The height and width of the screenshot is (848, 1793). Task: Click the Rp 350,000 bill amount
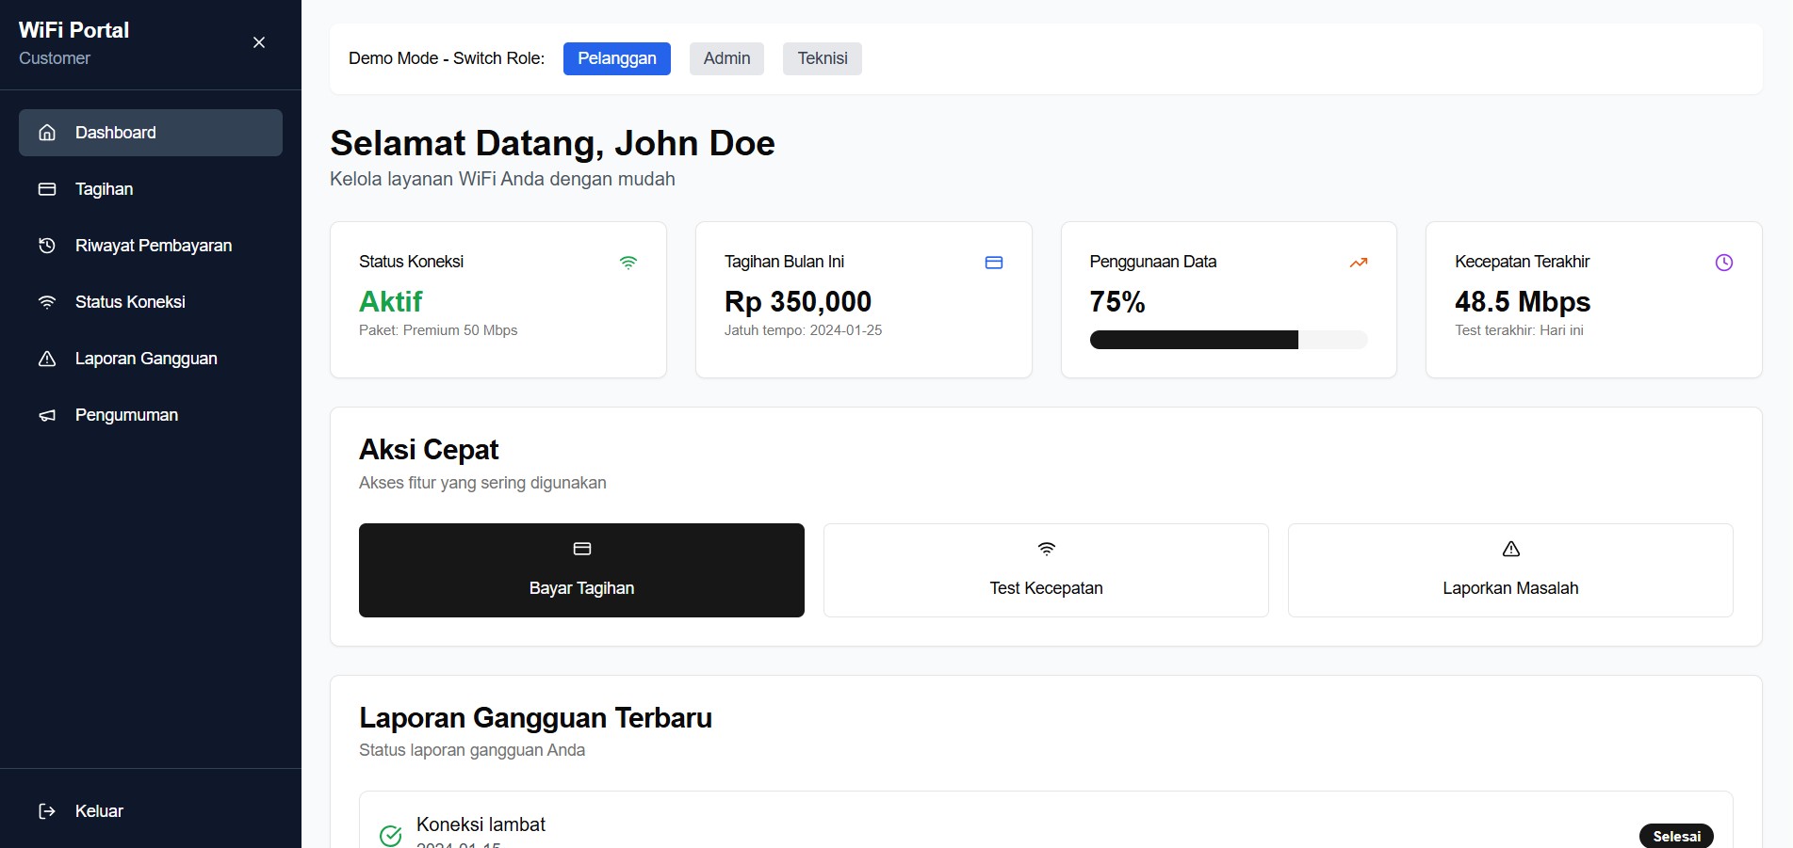point(798,301)
